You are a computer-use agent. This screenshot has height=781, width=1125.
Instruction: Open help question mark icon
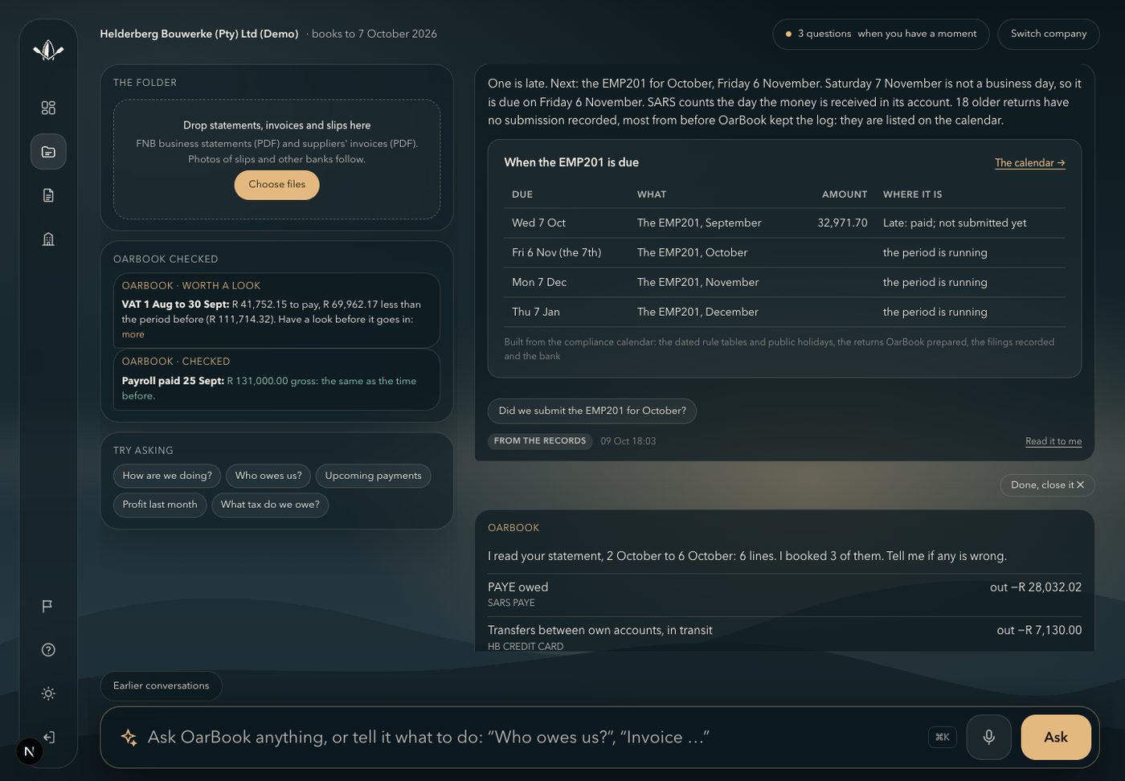48,650
